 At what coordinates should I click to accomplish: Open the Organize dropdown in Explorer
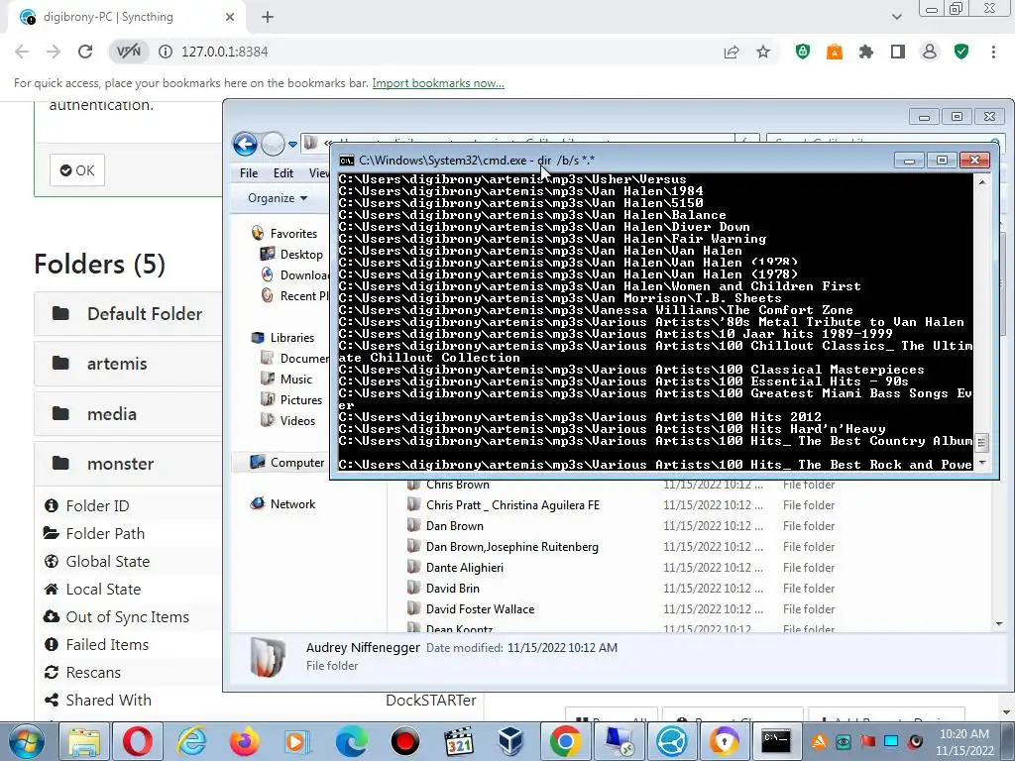[x=278, y=198]
